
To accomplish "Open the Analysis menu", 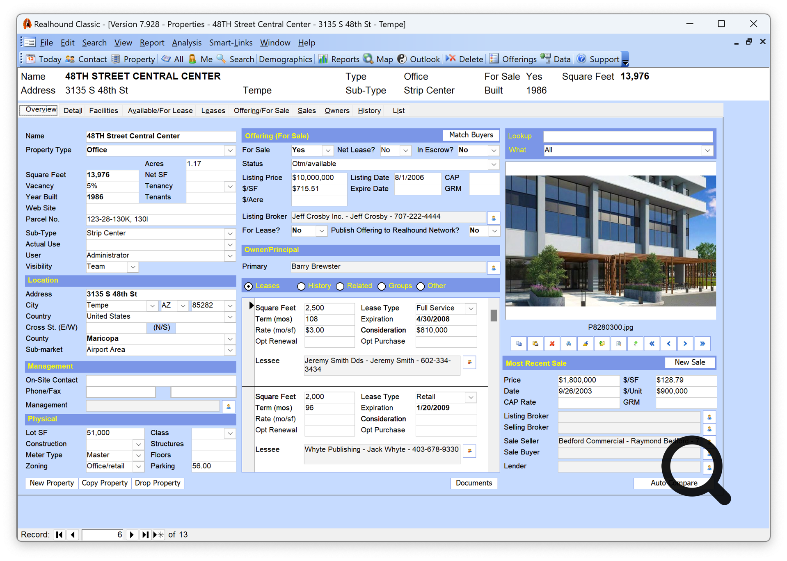I will point(187,43).
